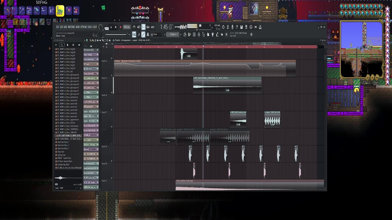Toggle wait for input to start
Screen dimensions: 392x220
click(x=139, y=27)
